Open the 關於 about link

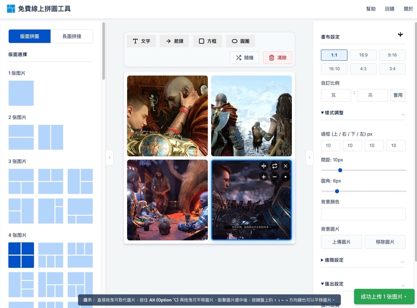tap(409, 9)
